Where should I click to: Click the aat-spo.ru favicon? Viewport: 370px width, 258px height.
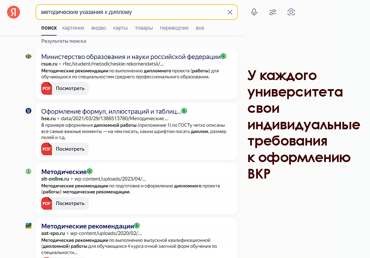click(x=28, y=226)
